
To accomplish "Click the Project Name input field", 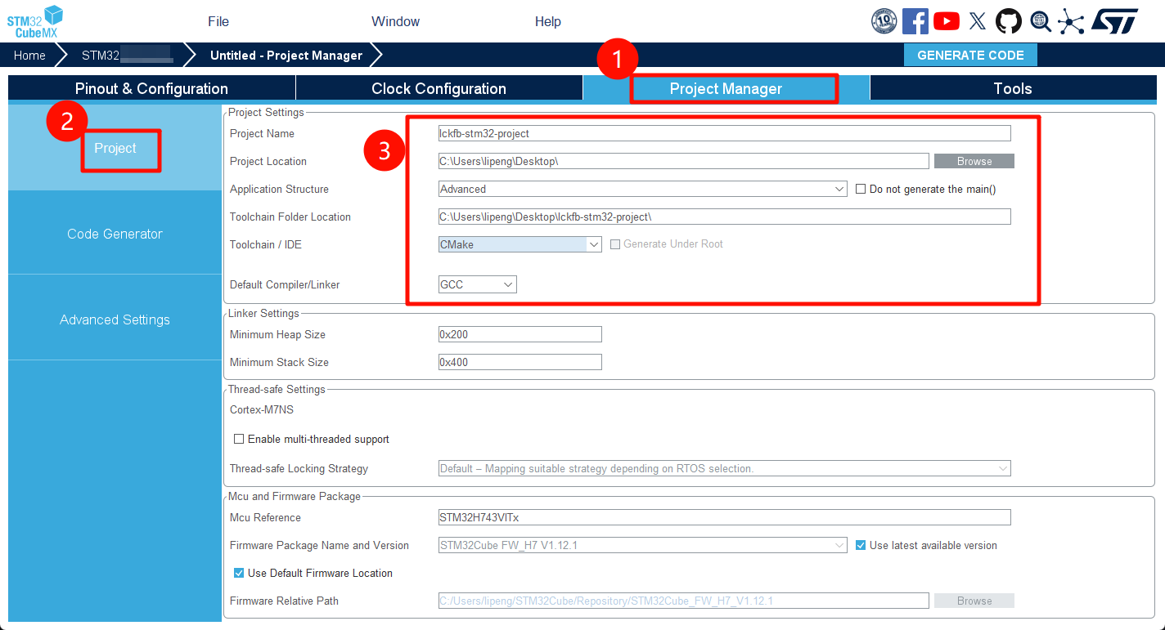I will (725, 133).
